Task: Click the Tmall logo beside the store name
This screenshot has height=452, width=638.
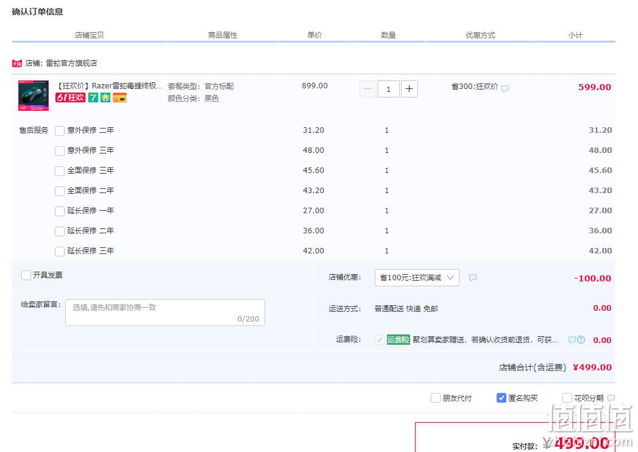Action: pyautogui.click(x=17, y=63)
